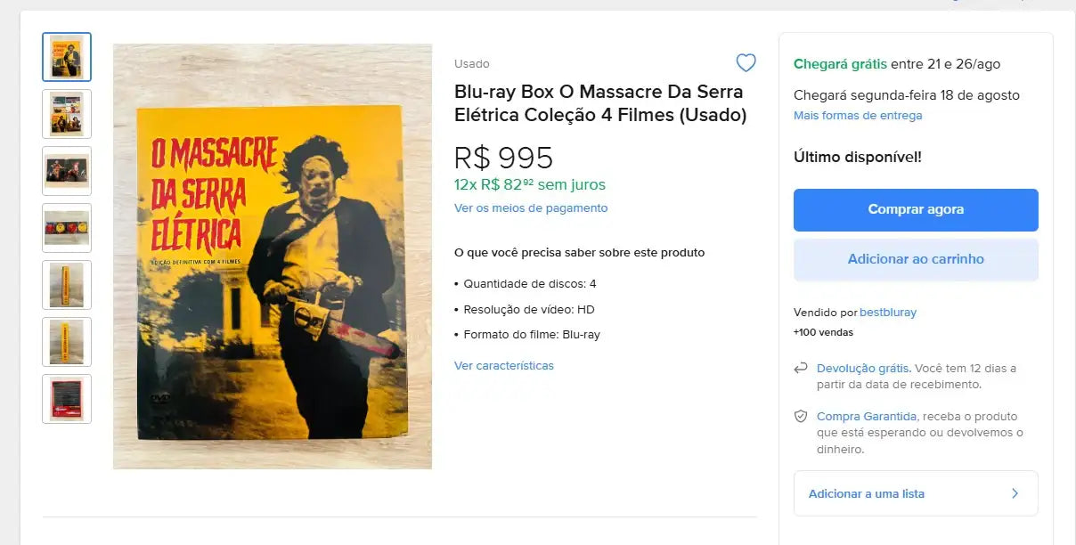Click the Compra Garantida link
The width and height of the screenshot is (1076, 545).
[867, 416]
